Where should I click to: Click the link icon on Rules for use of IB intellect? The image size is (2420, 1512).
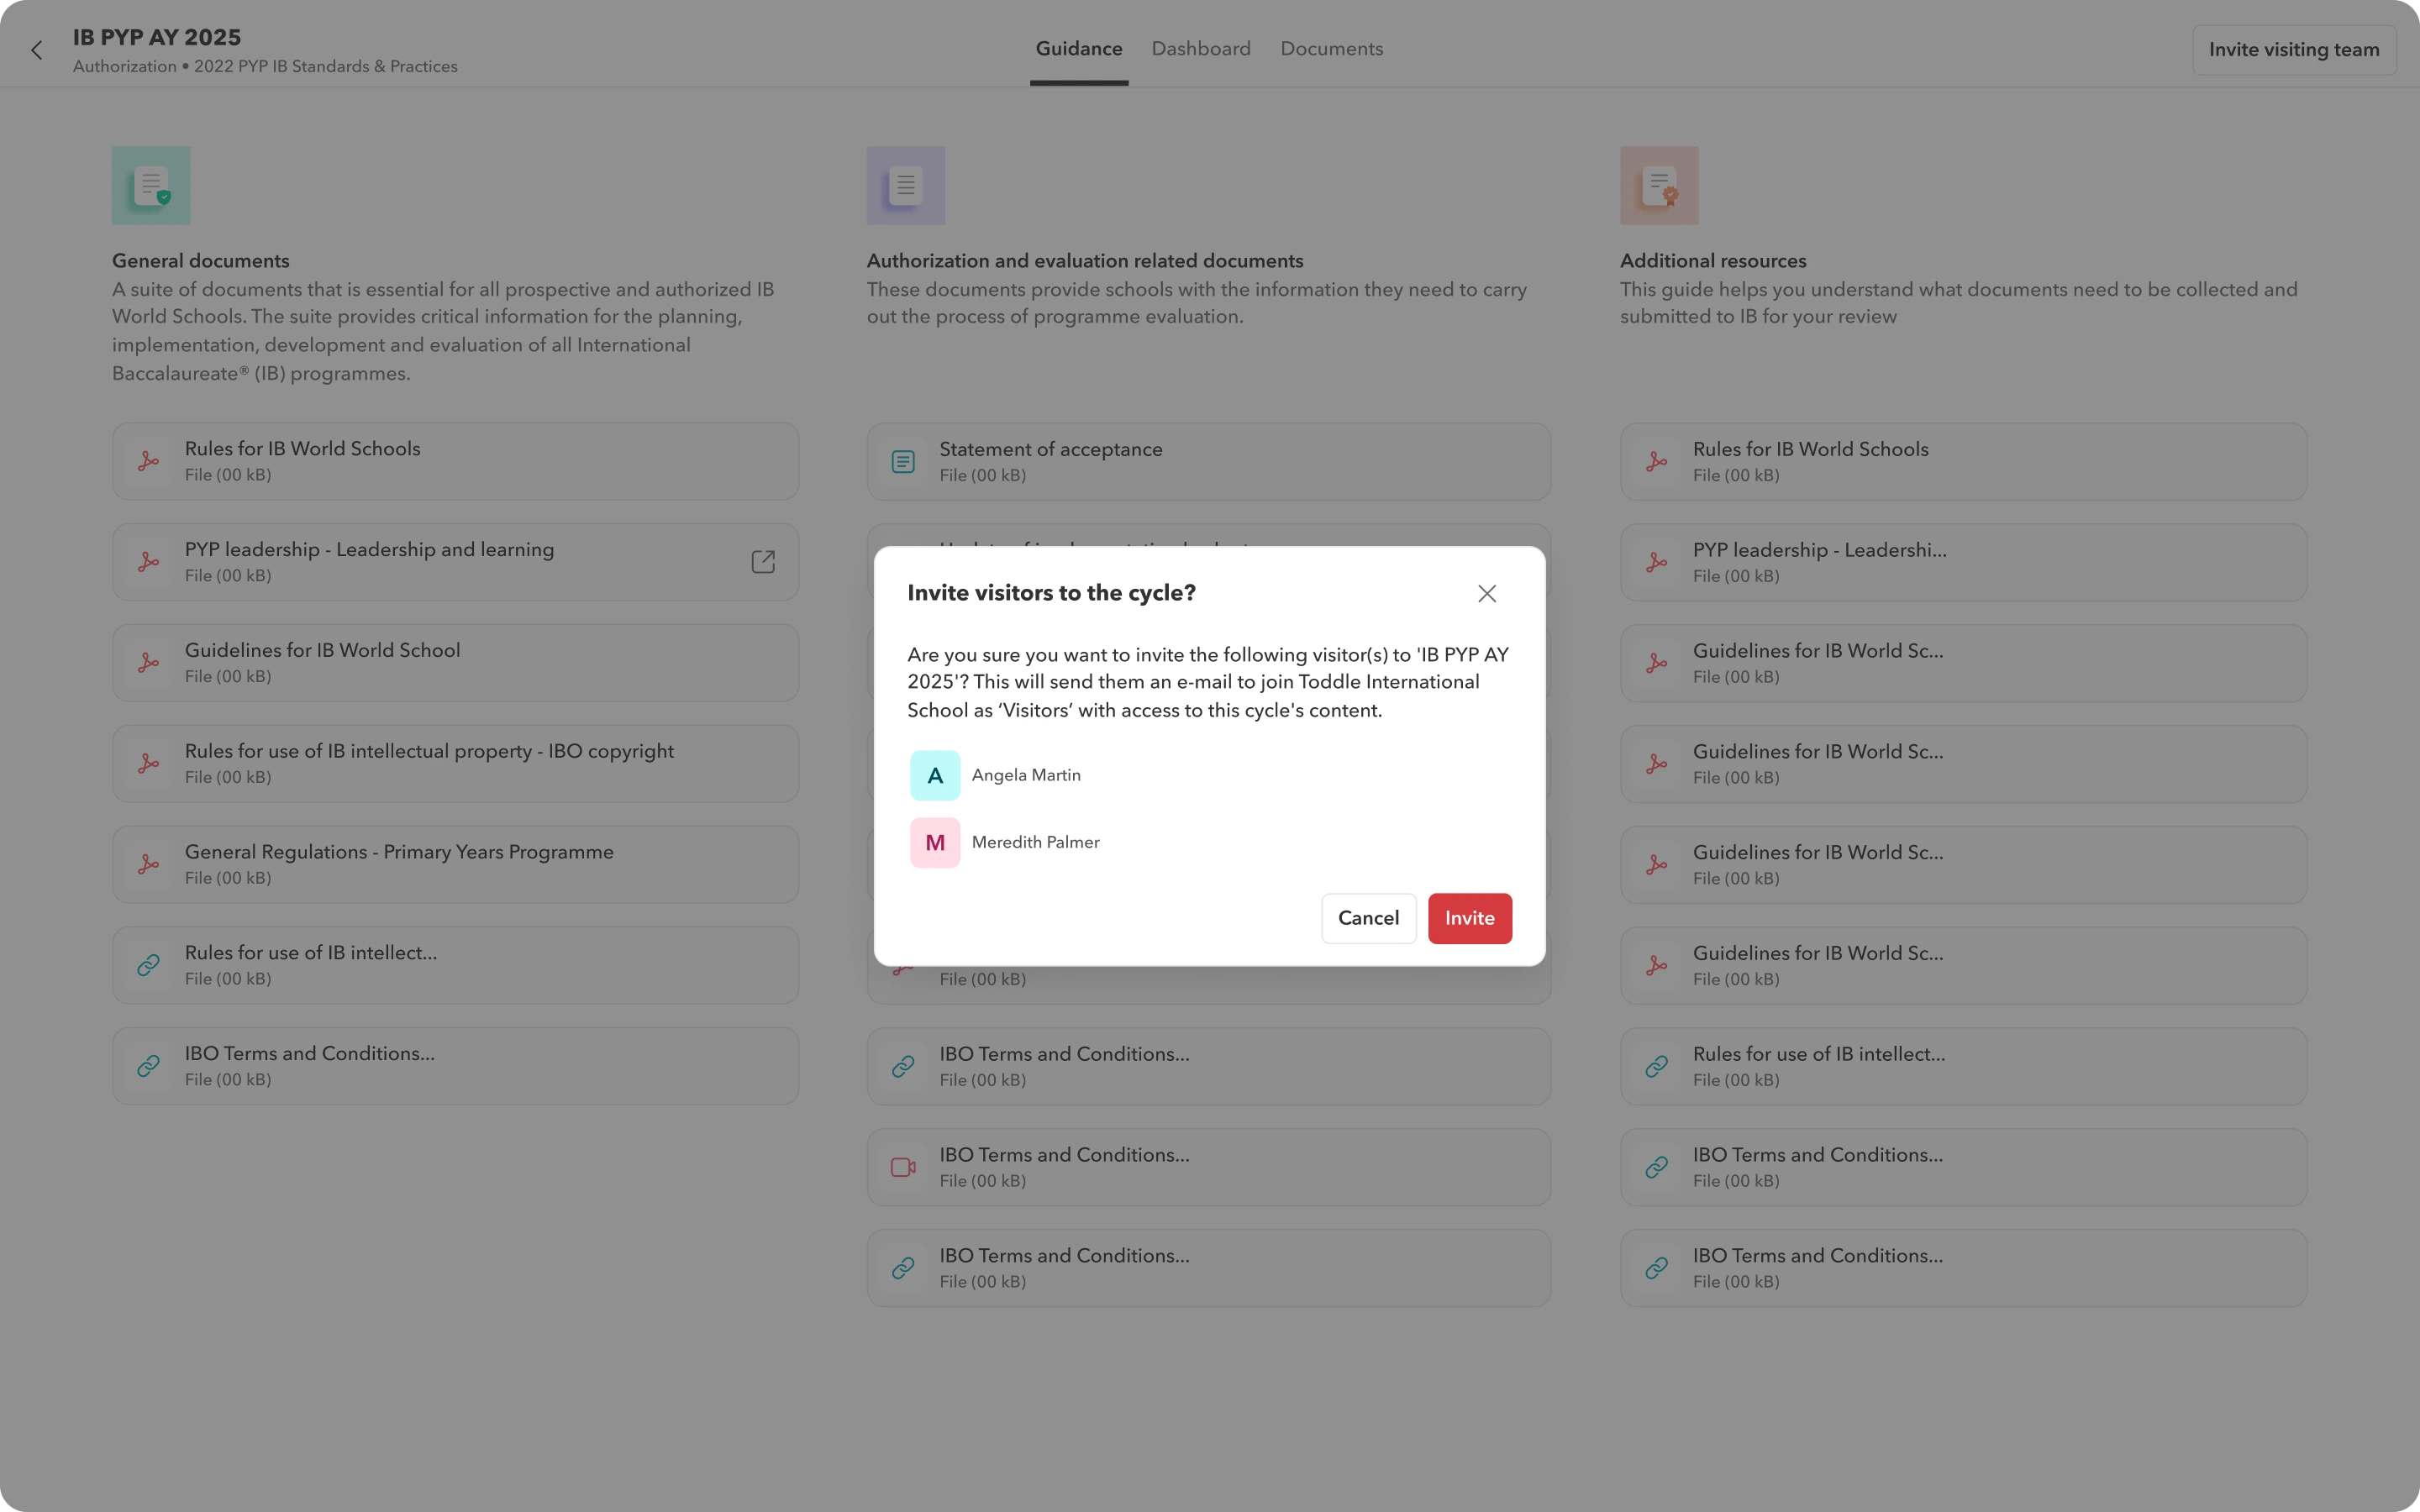pyautogui.click(x=149, y=964)
